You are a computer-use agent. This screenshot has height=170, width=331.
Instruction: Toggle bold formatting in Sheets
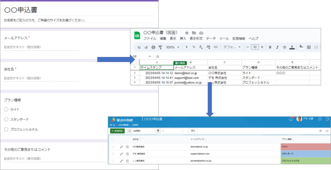(x=270, y=47)
